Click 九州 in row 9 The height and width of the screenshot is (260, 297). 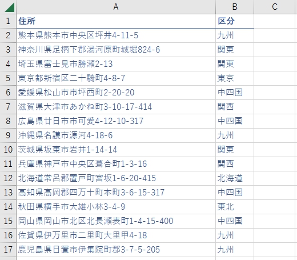(235, 135)
